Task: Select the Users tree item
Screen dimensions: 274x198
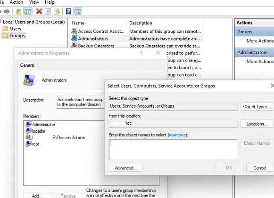Action: click(x=16, y=29)
